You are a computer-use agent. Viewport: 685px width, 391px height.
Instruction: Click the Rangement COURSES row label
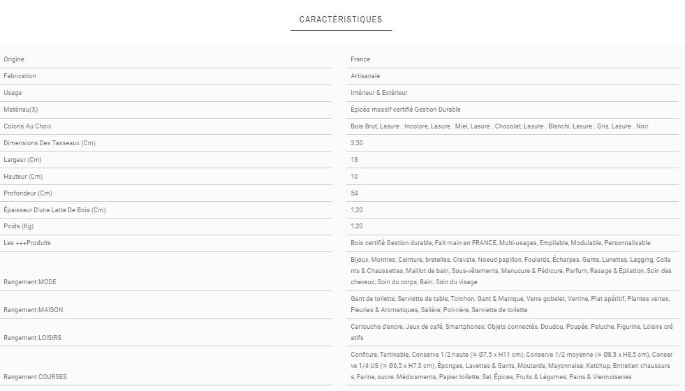tap(35, 377)
